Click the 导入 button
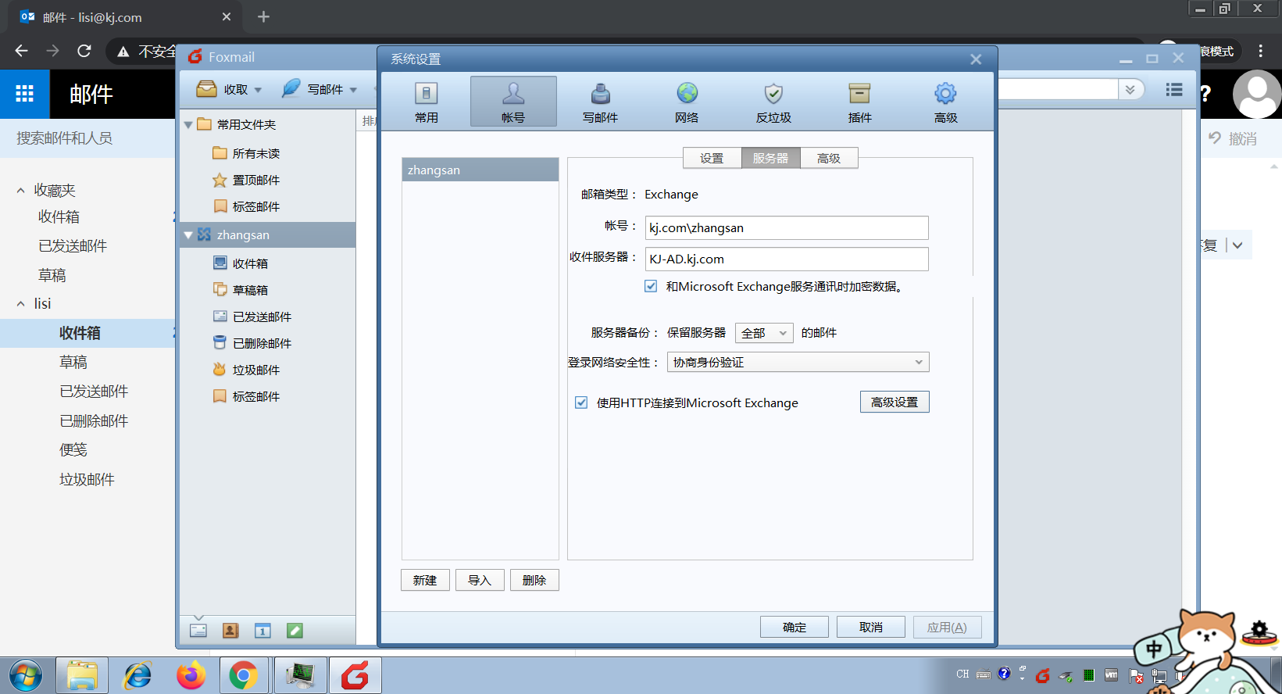 480,580
